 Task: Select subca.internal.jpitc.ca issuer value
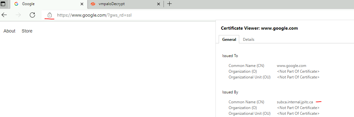click(295, 102)
